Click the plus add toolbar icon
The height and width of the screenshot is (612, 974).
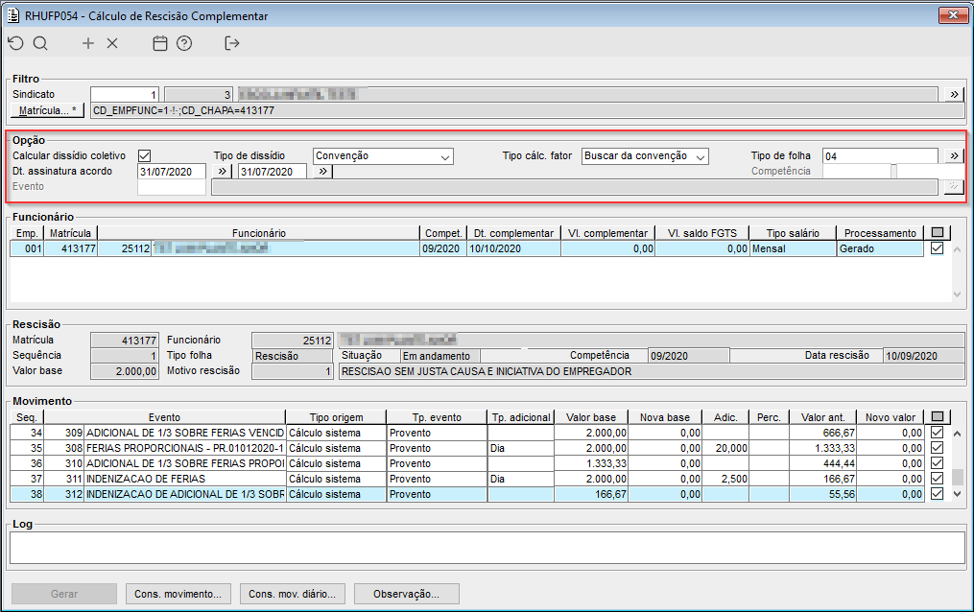88,43
